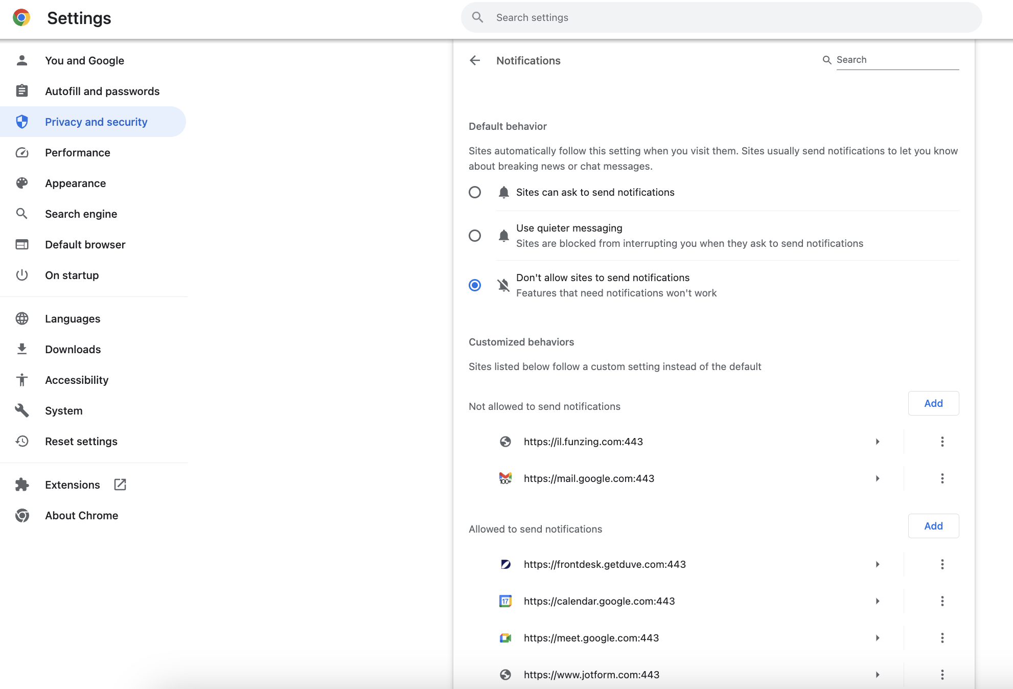
Task: Open three-dot menu for il.funzing.com
Action: tap(942, 442)
